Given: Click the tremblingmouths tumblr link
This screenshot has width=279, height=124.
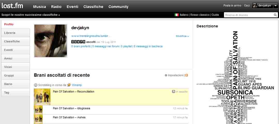Looking at the screenshot, I should click(90, 36).
